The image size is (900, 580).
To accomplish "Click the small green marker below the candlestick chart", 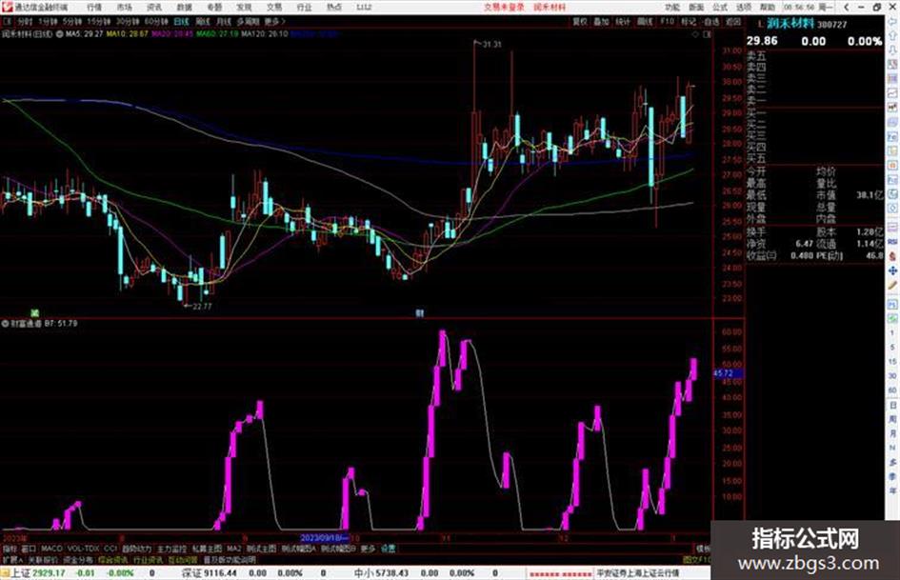I will [x=34, y=313].
